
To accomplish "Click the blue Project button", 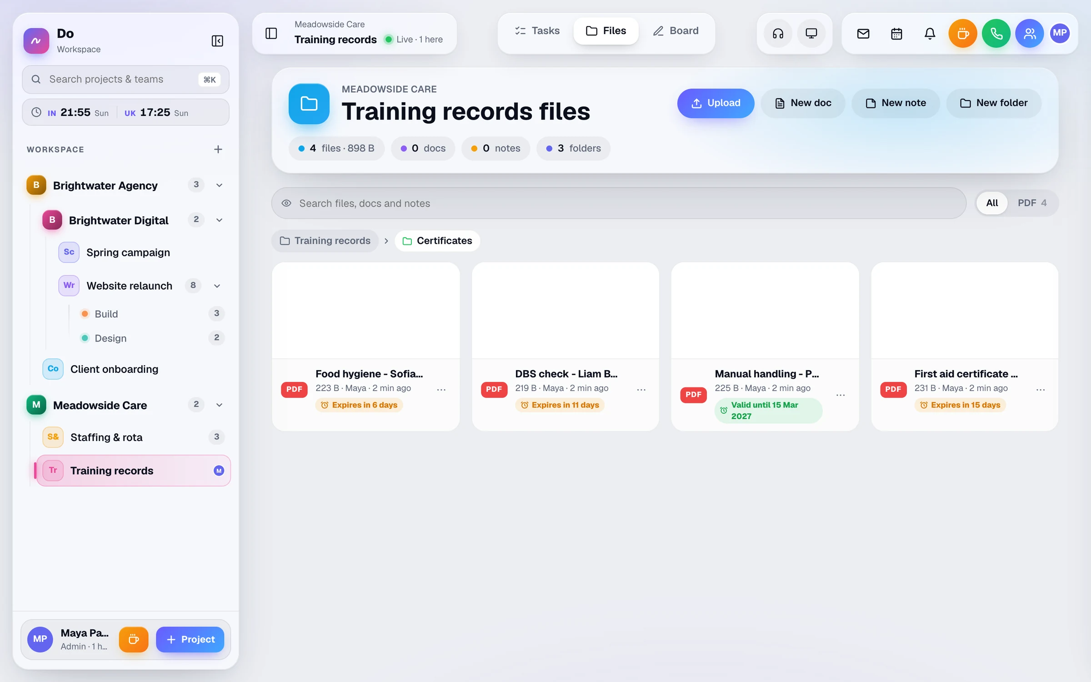I will [x=190, y=639].
